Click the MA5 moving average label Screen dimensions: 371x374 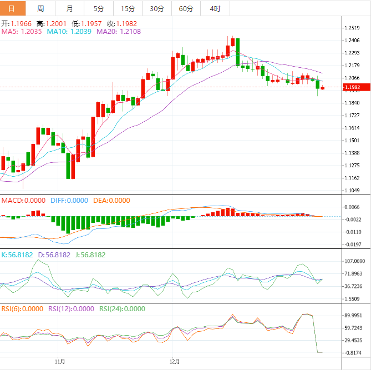(x=21, y=32)
